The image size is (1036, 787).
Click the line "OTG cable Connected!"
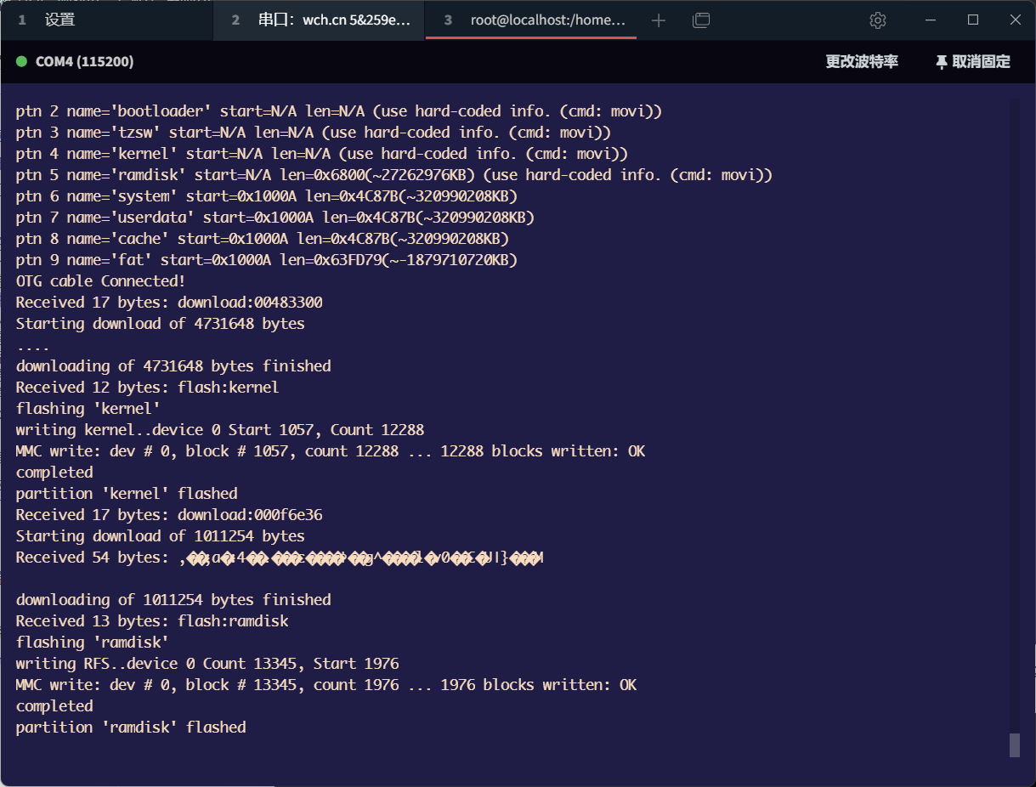coord(100,281)
